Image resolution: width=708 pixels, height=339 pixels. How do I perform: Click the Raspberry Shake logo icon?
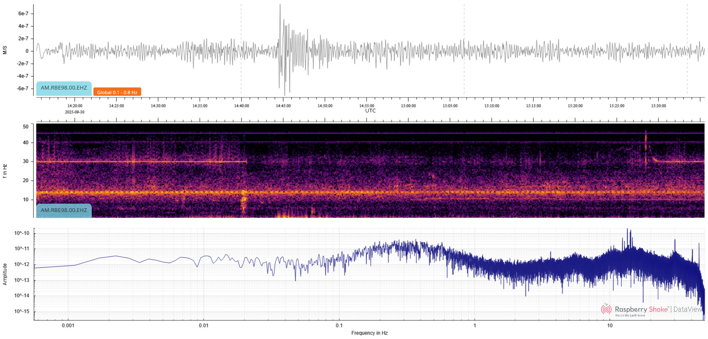point(606,309)
